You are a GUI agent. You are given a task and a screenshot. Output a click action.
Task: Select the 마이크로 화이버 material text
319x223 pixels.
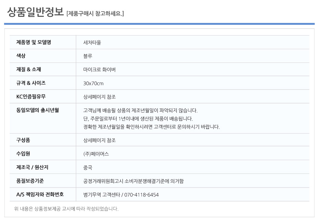(x=99, y=70)
